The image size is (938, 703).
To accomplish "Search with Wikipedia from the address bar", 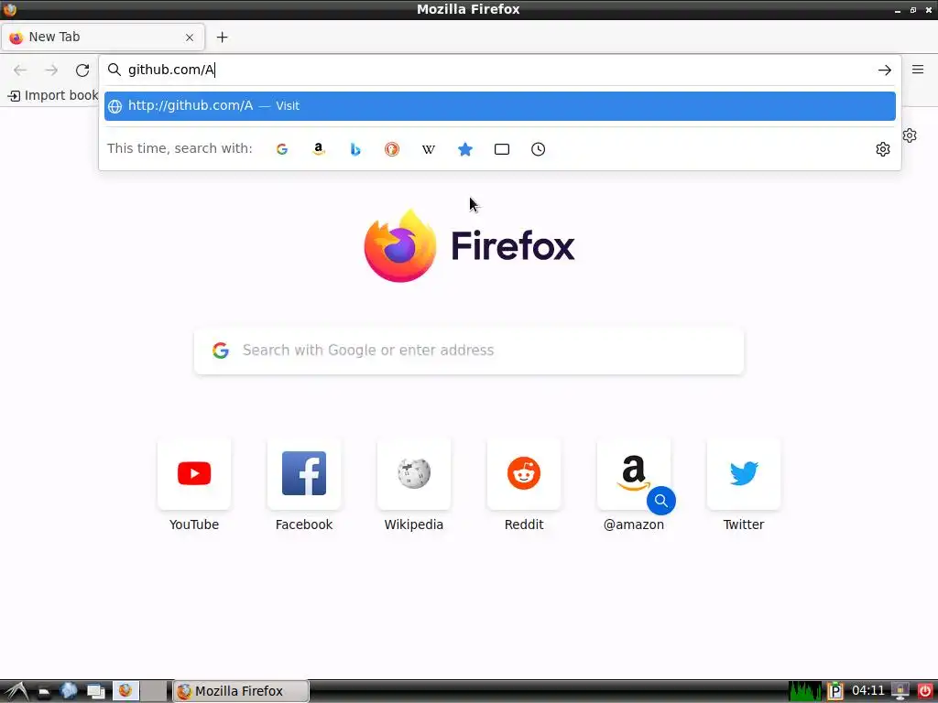I will (x=429, y=149).
